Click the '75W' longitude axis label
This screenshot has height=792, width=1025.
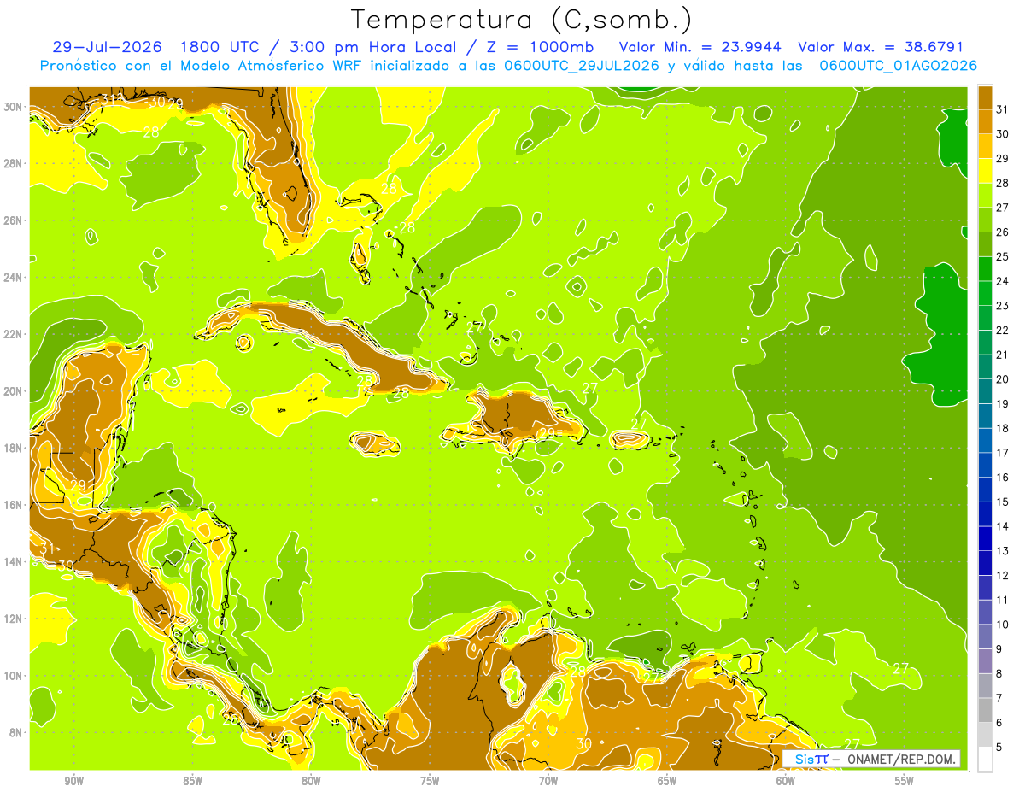[x=430, y=781]
